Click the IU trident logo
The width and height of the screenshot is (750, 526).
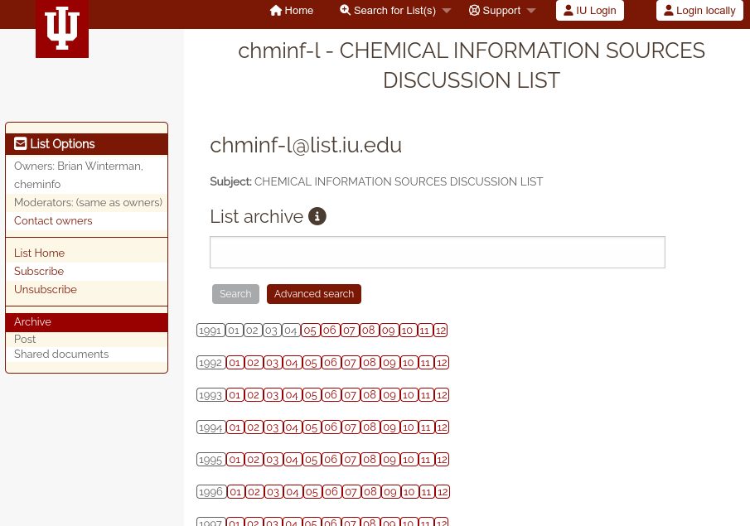(x=61, y=28)
